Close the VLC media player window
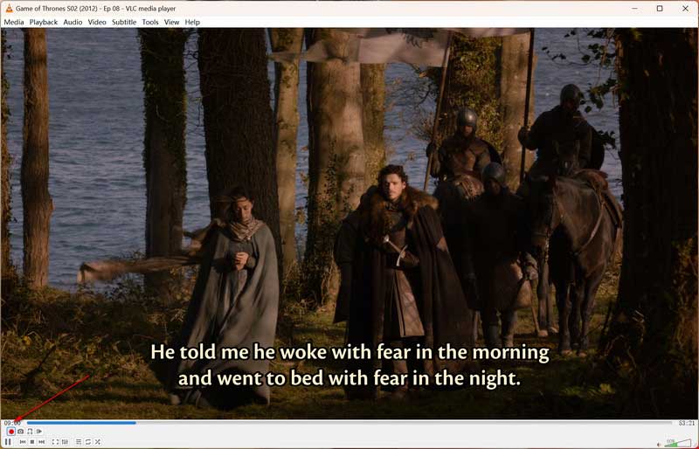 coord(685,9)
